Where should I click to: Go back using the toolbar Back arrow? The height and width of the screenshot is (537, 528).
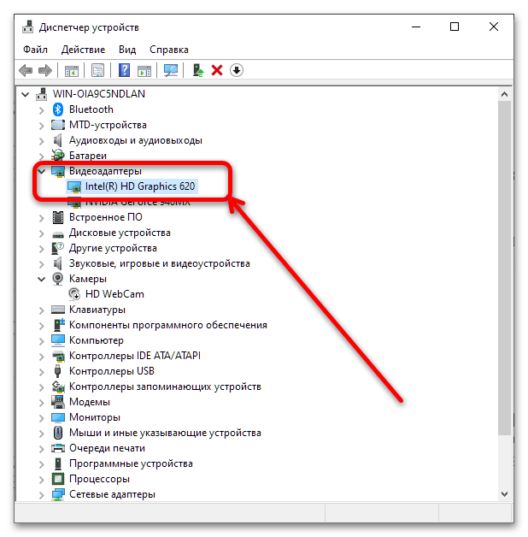[26, 71]
